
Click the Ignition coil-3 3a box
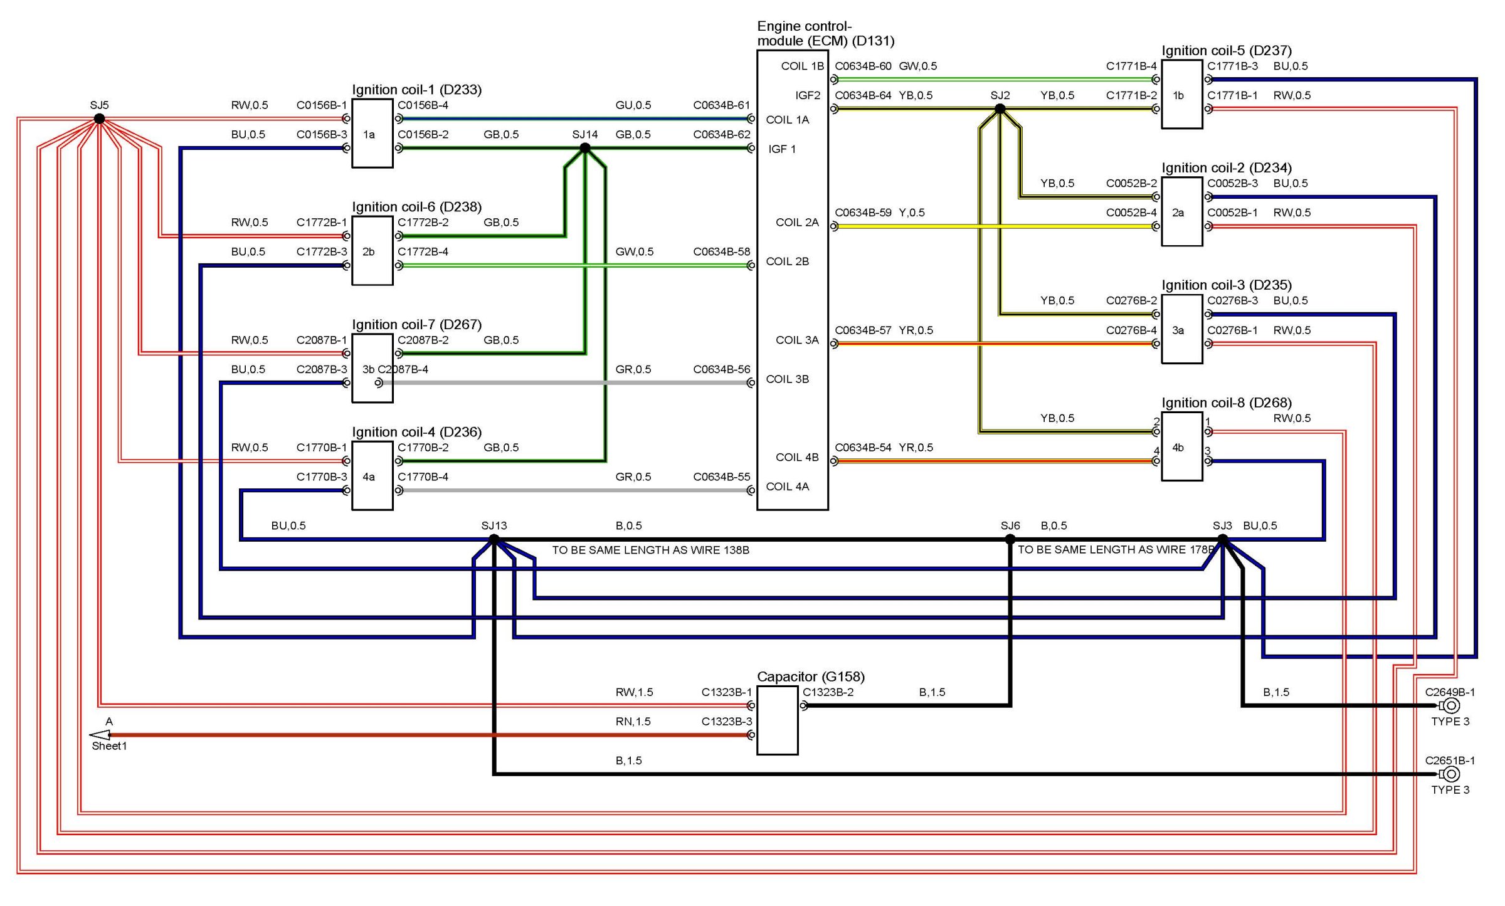coord(1181,329)
